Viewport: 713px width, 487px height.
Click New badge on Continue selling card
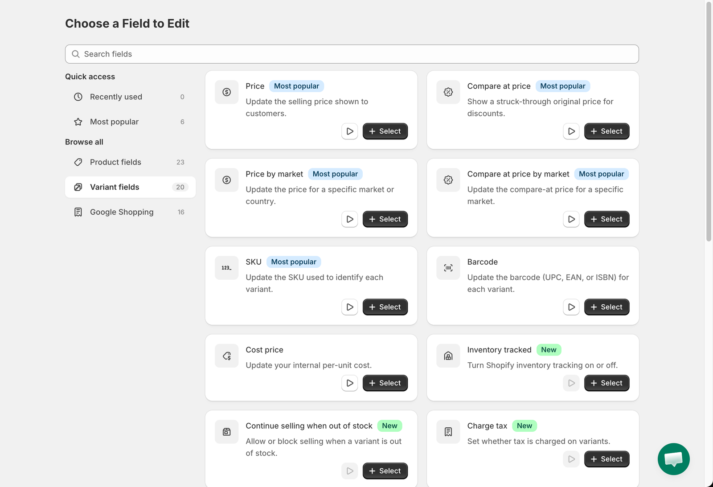(389, 426)
